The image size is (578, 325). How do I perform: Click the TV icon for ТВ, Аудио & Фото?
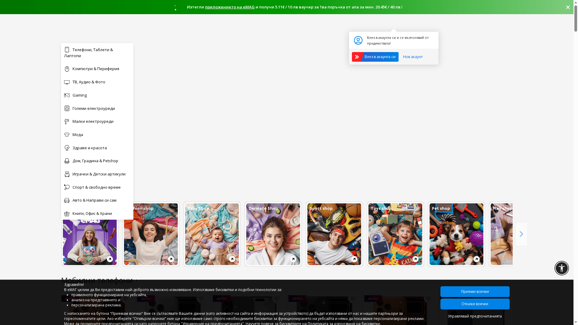(67, 82)
